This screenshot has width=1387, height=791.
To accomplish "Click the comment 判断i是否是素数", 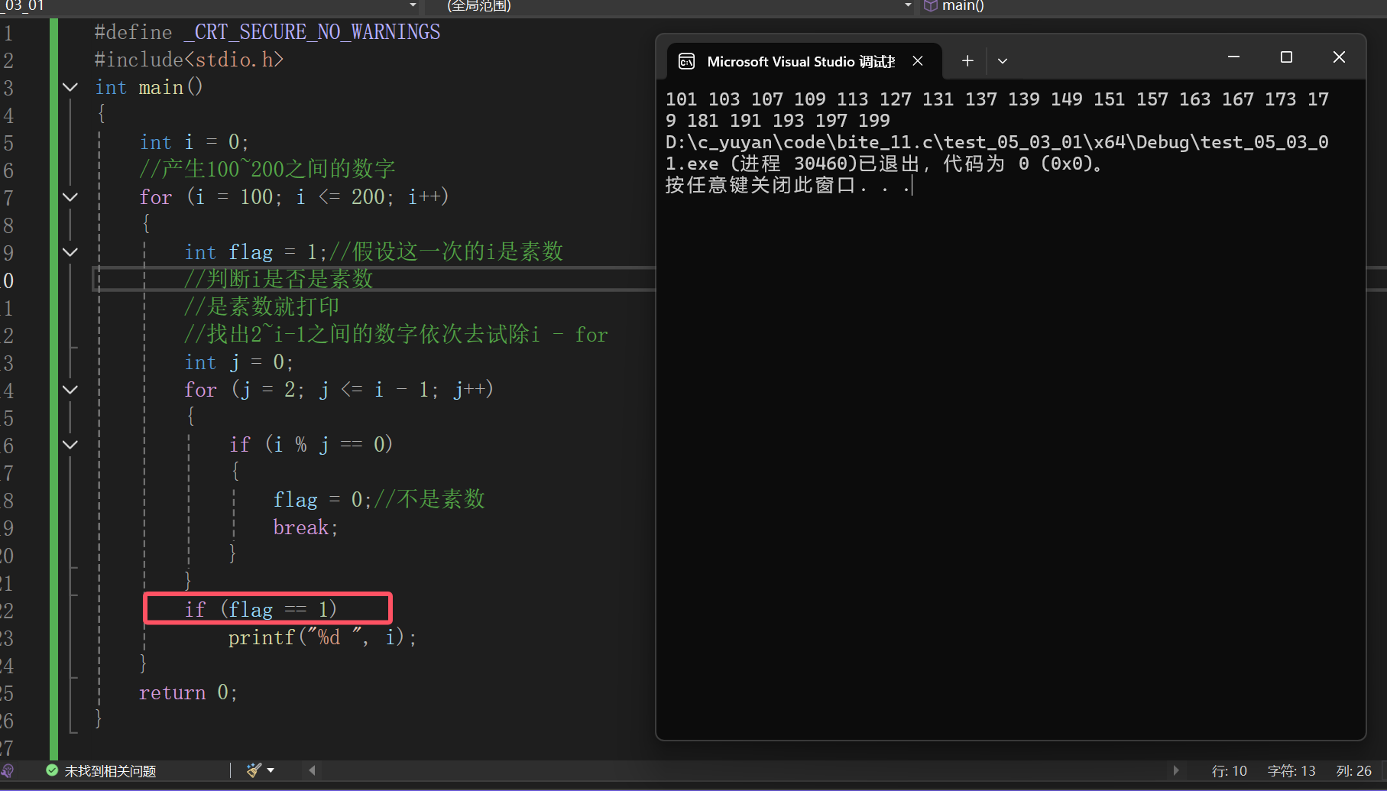I will point(279,279).
